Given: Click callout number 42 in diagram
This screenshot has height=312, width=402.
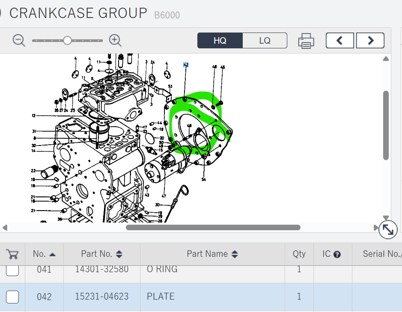Looking at the screenshot, I should (185, 65).
